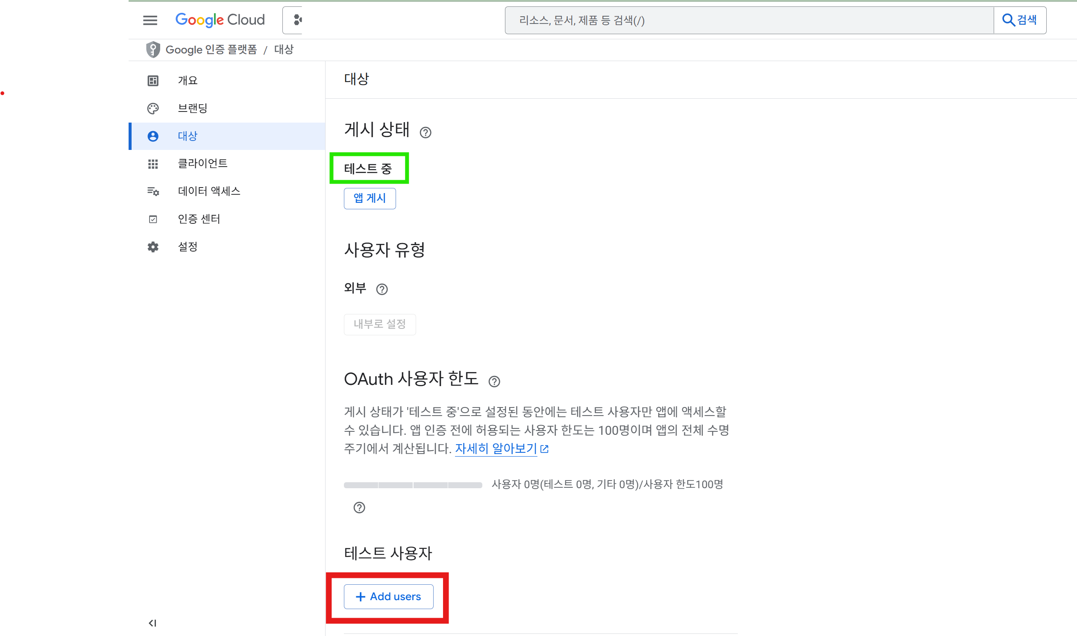The image size is (1077, 636).
Task: Click the Add users button
Action: (x=388, y=596)
